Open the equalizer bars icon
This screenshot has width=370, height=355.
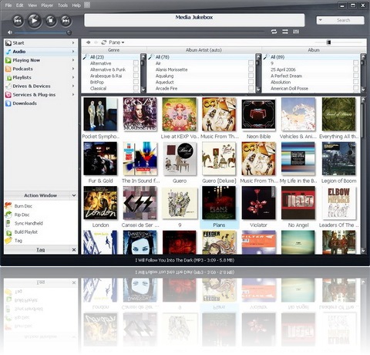pos(296,32)
